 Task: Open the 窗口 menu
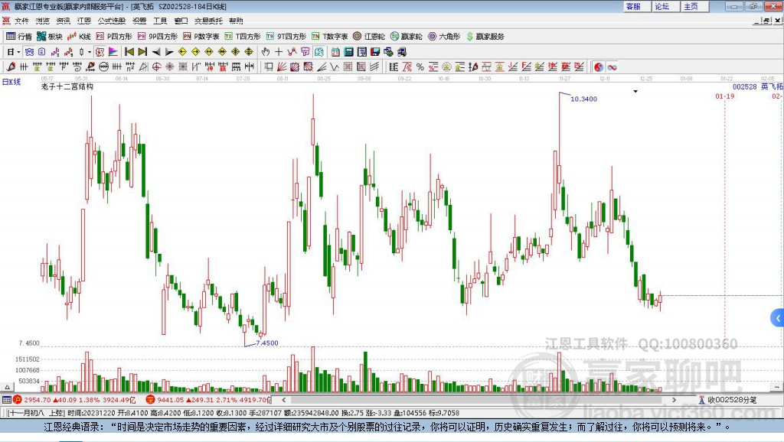(x=181, y=21)
